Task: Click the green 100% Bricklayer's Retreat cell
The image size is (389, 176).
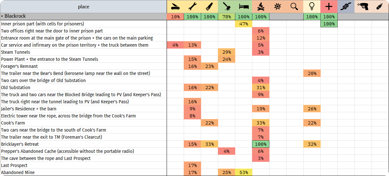Action: click(261, 144)
